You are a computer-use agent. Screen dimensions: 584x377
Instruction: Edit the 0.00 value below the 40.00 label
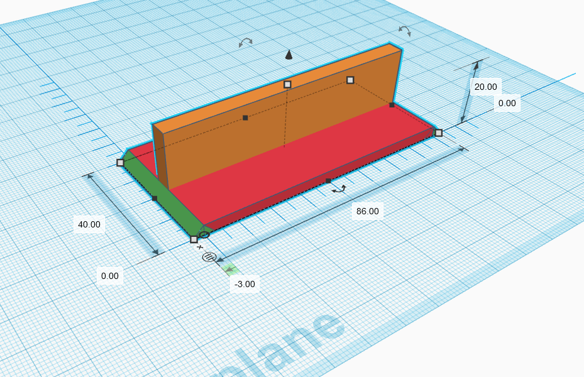pos(110,276)
